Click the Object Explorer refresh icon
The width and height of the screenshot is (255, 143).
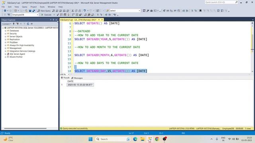click(x=28, y=24)
